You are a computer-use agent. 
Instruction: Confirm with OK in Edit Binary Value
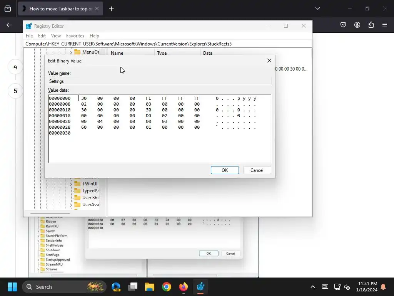point(225,170)
